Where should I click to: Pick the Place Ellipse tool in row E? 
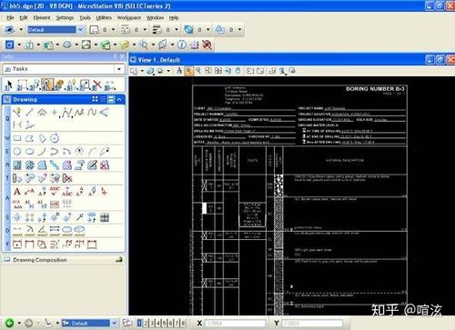coord(30,152)
